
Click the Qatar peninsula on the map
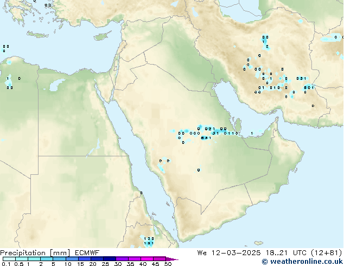click(238, 125)
